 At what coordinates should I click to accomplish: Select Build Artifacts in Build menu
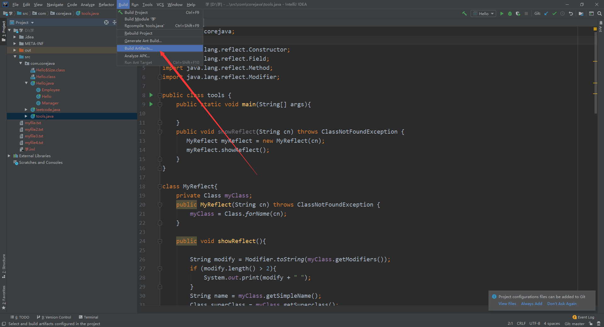pyautogui.click(x=138, y=48)
